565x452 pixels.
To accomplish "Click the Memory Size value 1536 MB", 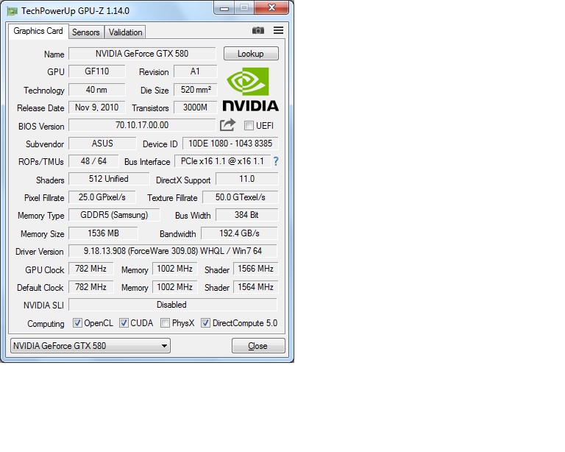I will (x=104, y=233).
